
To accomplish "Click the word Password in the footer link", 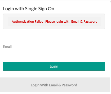I will point(69,85).
